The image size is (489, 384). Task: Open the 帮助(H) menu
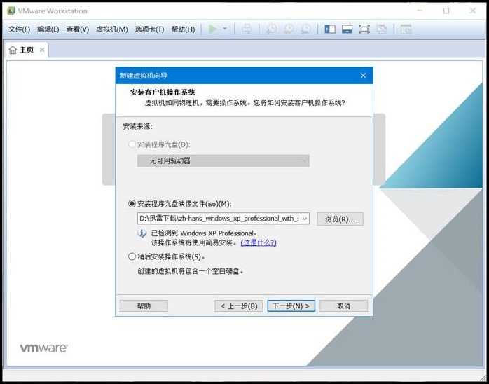coord(183,29)
